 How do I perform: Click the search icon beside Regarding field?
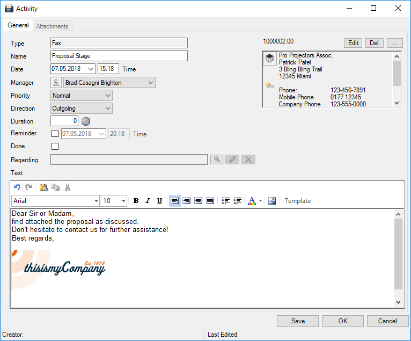pyautogui.click(x=217, y=159)
